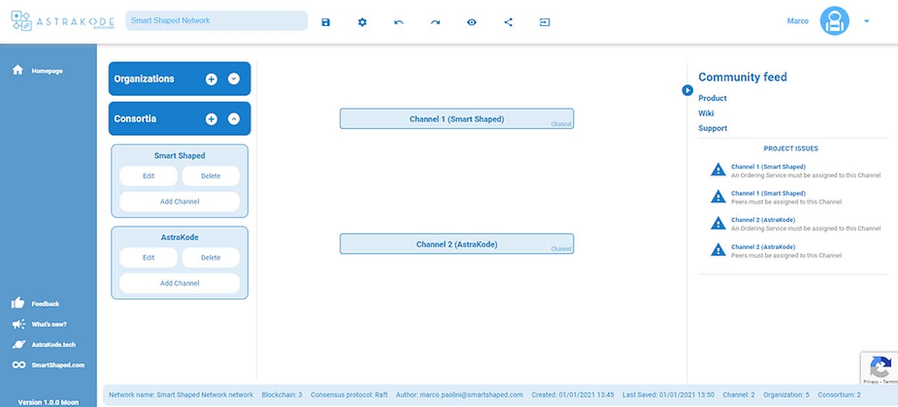Add a new consortium with plus icon
The width and height of the screenshot is (898, 407).
click(x=211, y=119)
